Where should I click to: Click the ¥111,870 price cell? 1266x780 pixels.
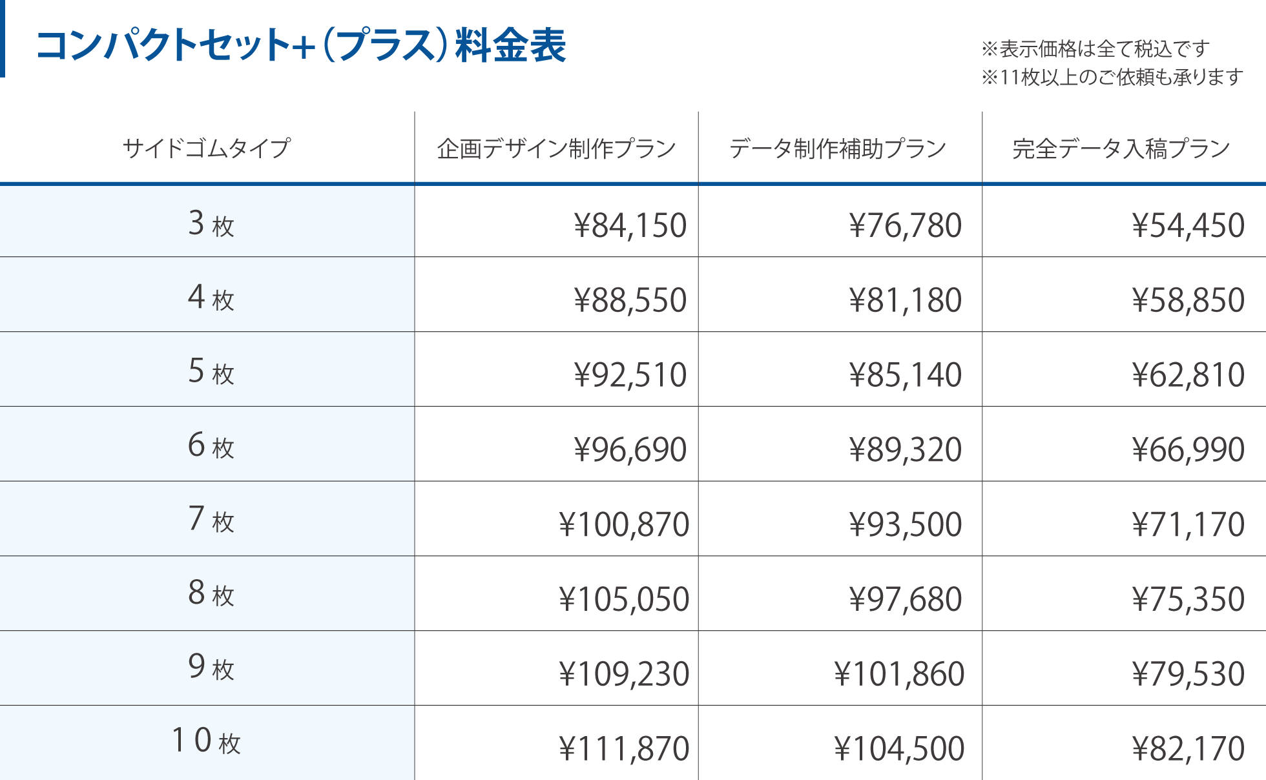click(624, 749)
